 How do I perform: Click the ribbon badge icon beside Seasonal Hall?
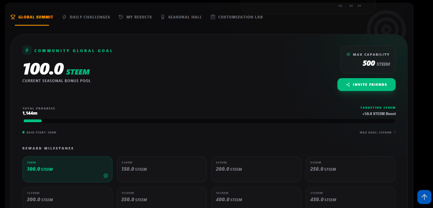[x=163, y=17]
